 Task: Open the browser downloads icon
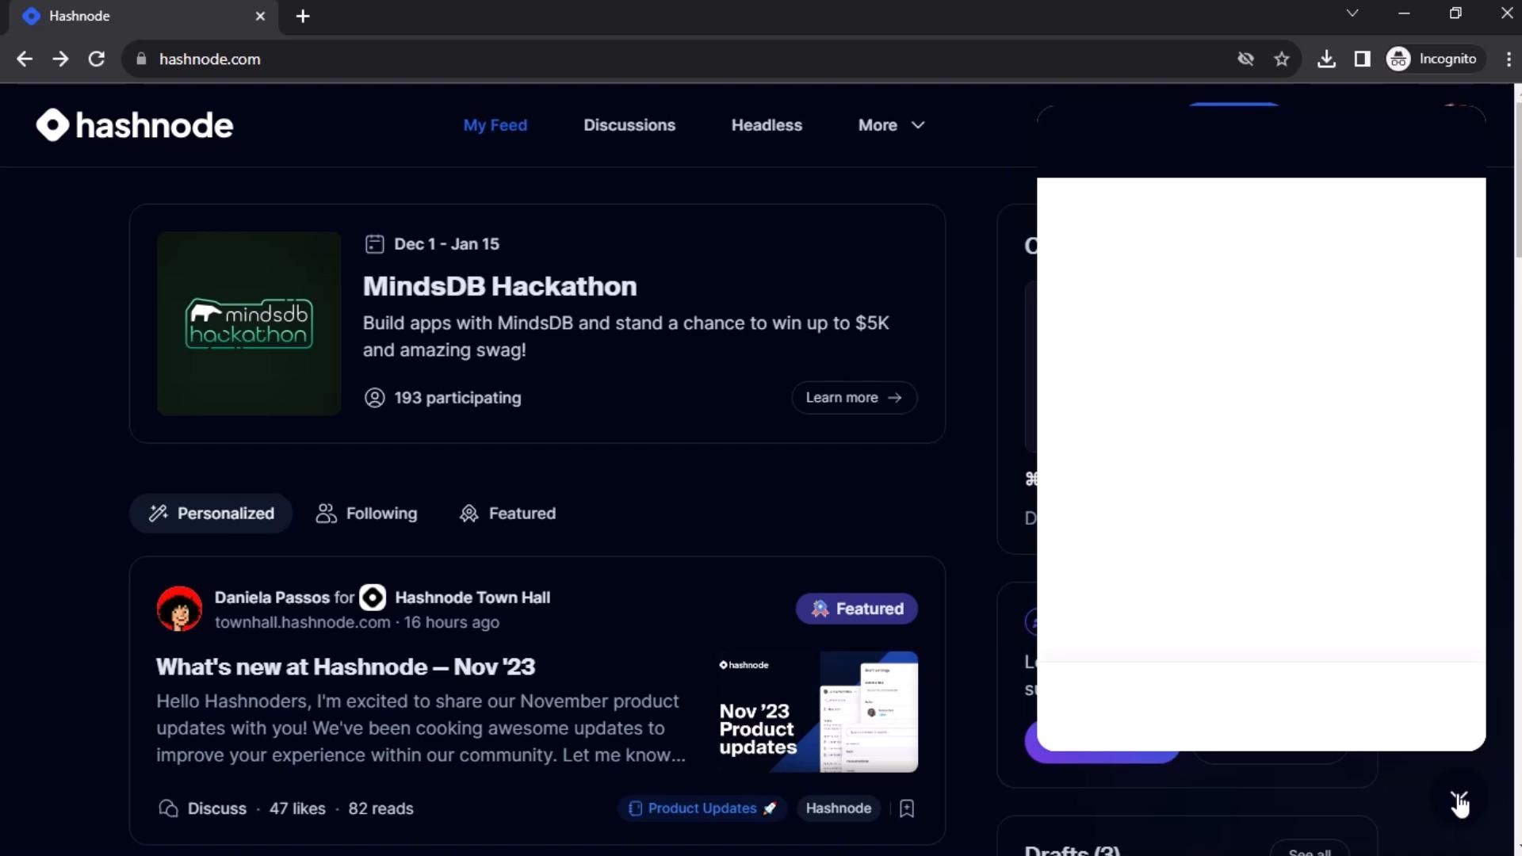(1326, 59)
